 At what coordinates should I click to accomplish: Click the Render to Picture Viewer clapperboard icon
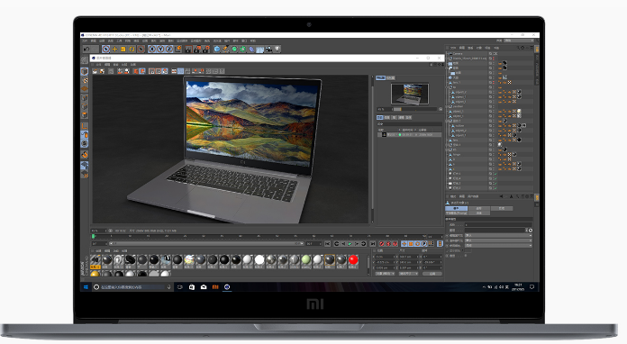(197, 50)
